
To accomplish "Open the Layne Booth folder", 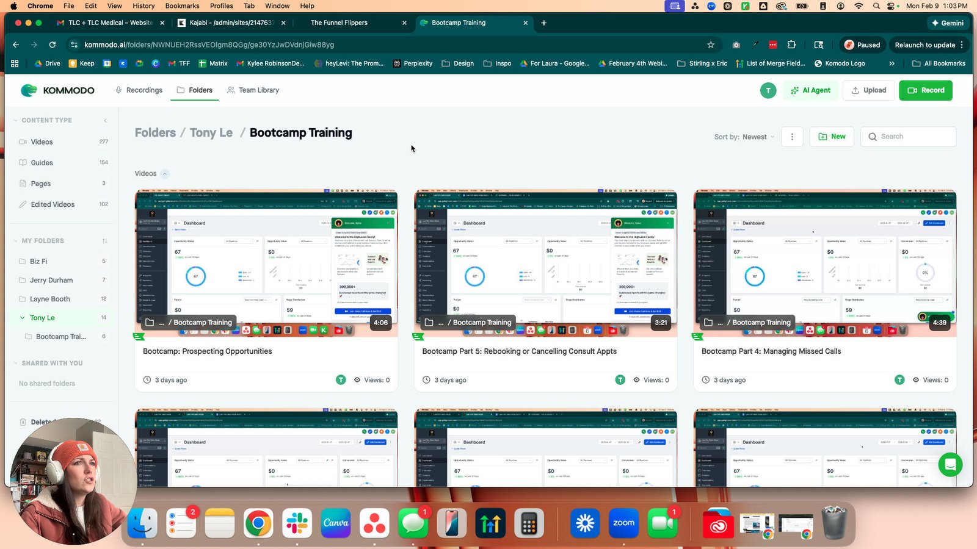I will pyautogui.click(x=64, y=299).
